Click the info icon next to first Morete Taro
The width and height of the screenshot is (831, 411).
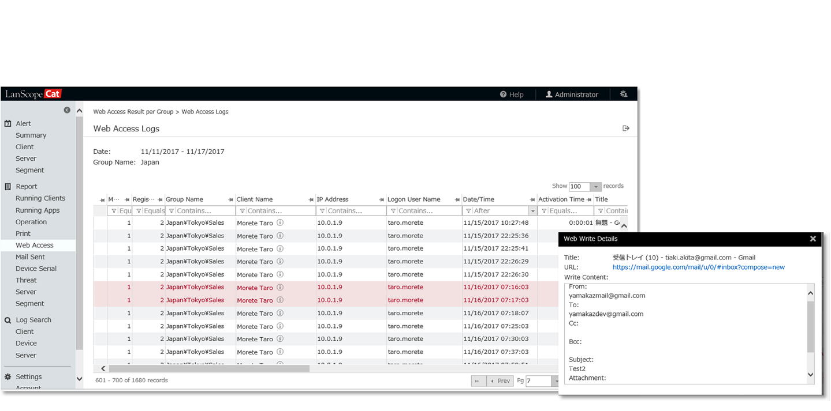(x=280, y=223)
